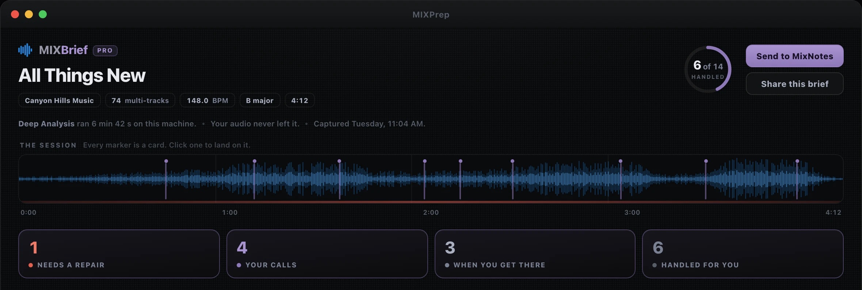Open the Your Calls card
This screenshot has height=290, width=862.
click(327, 254)
